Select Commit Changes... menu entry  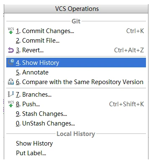76,31
